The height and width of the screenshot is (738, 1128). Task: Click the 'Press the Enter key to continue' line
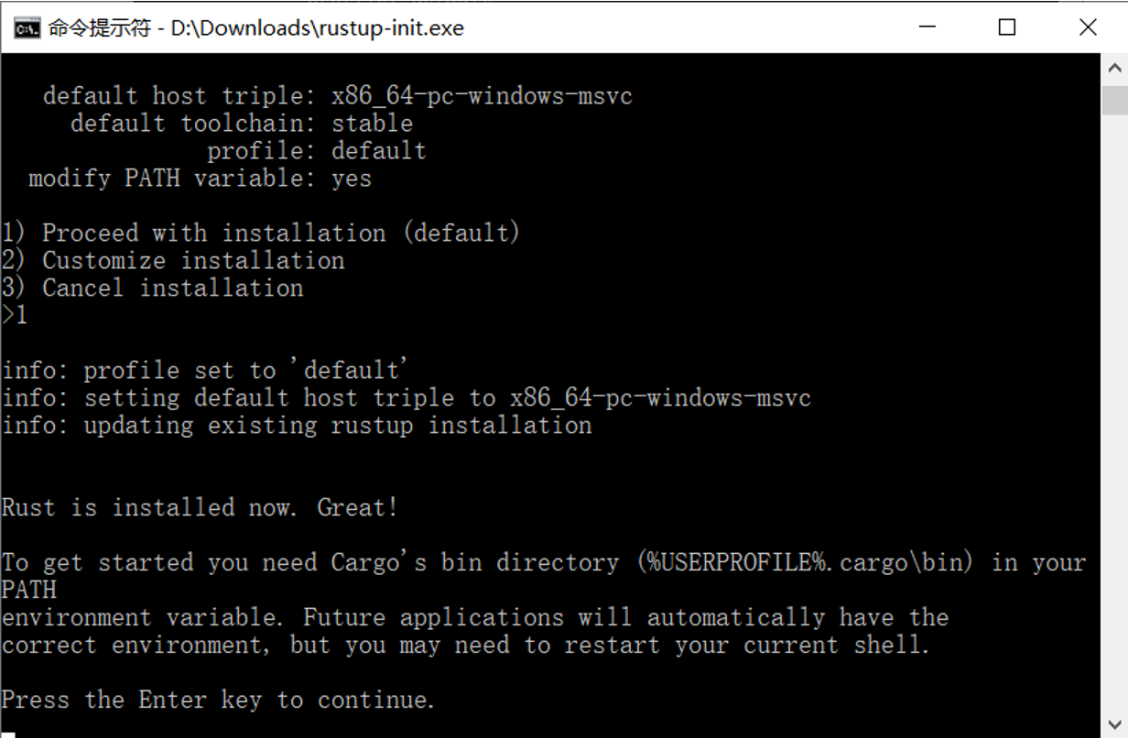pos(218,700)
